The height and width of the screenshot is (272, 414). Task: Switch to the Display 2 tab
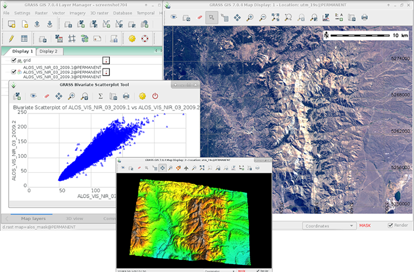[x=48, y=52]
